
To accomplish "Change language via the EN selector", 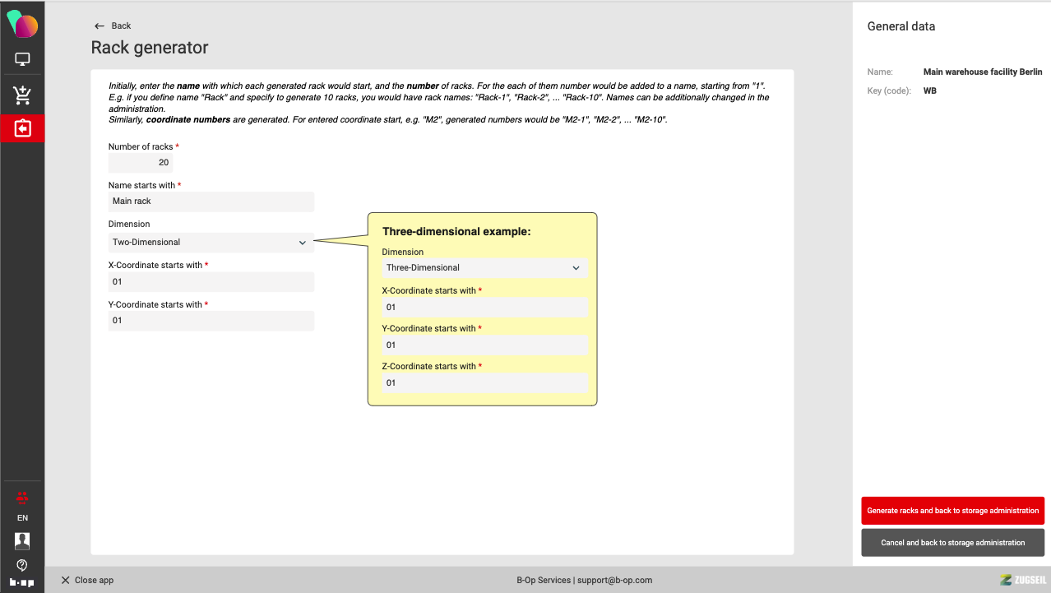I will pos(22,518).
